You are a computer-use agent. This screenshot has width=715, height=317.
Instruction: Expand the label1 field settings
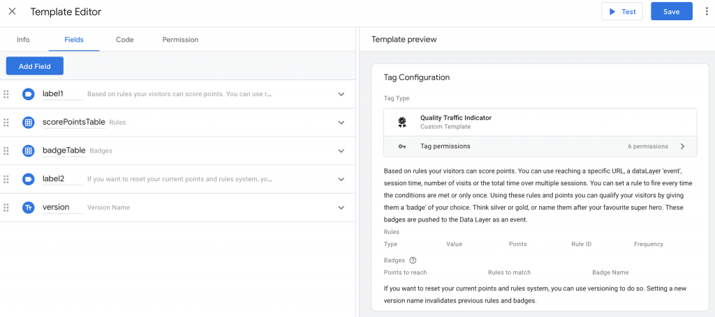(341, 94)
